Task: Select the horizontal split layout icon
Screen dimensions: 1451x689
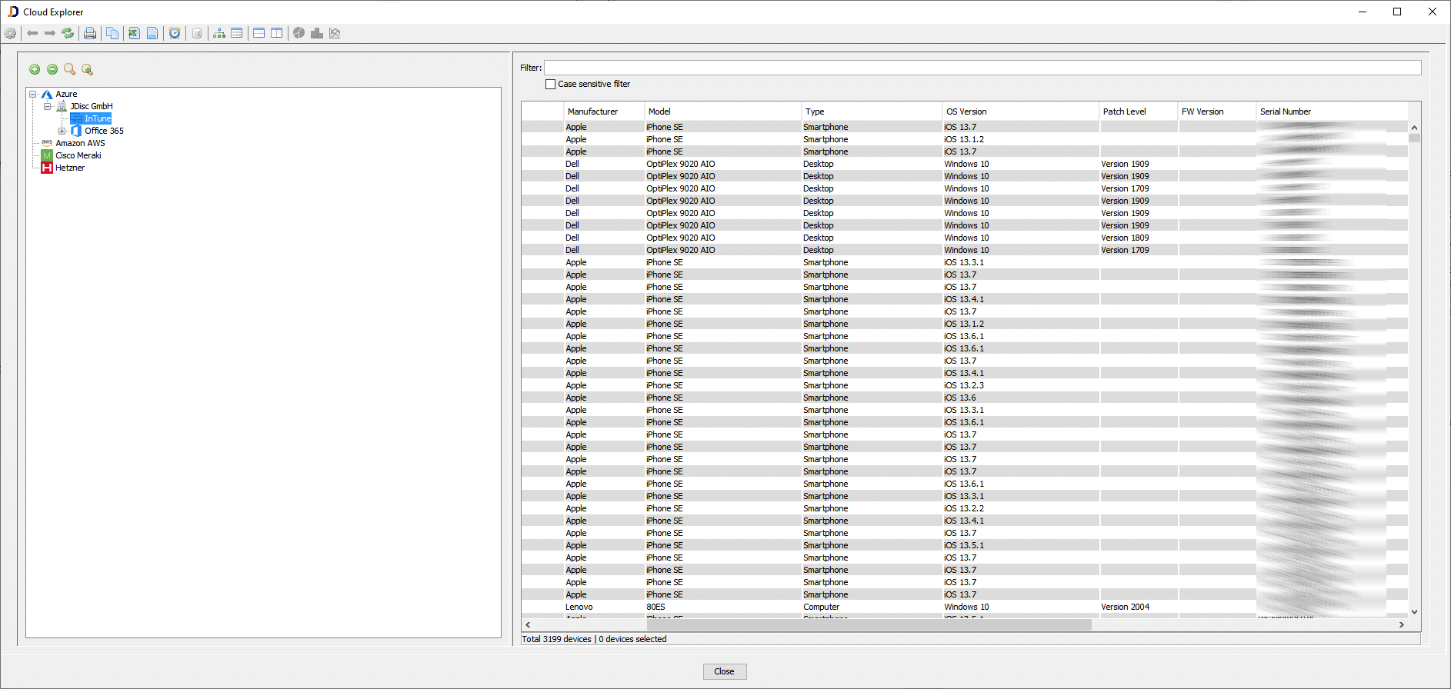Action: (259, 33)
